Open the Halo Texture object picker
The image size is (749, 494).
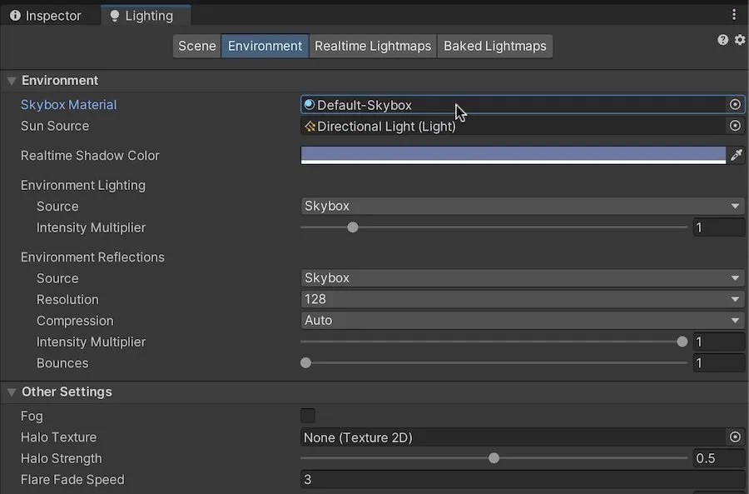(x=735, y=437)
